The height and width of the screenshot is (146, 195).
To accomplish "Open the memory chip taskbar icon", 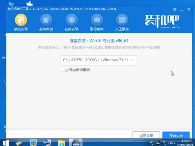I will (x=19, y=143).
